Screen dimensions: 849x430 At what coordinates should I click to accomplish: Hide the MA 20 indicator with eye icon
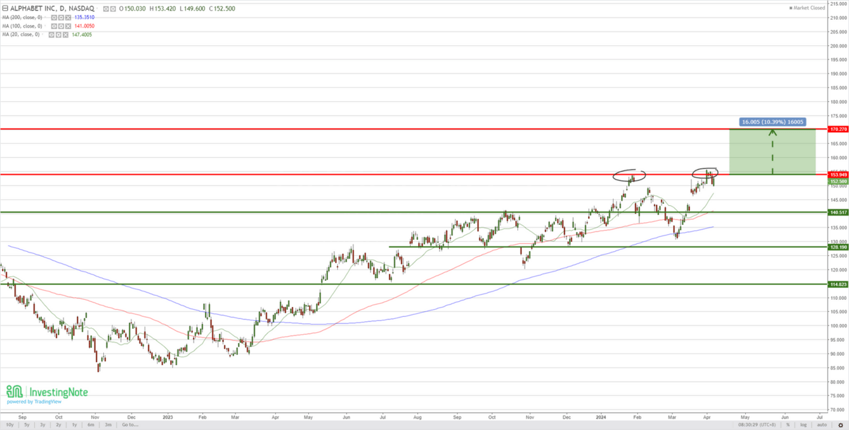(x=51, y=35)
